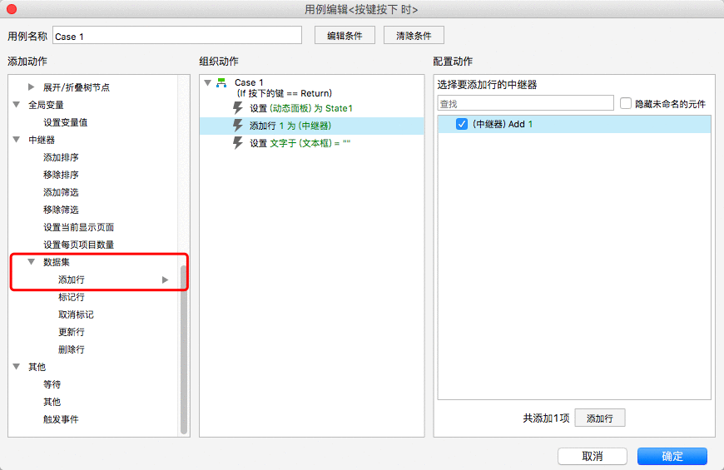Screen dimensions: 724x470
Task: Select 移除筛选 action
Action: pyautogui.click(x=61, y=210)
